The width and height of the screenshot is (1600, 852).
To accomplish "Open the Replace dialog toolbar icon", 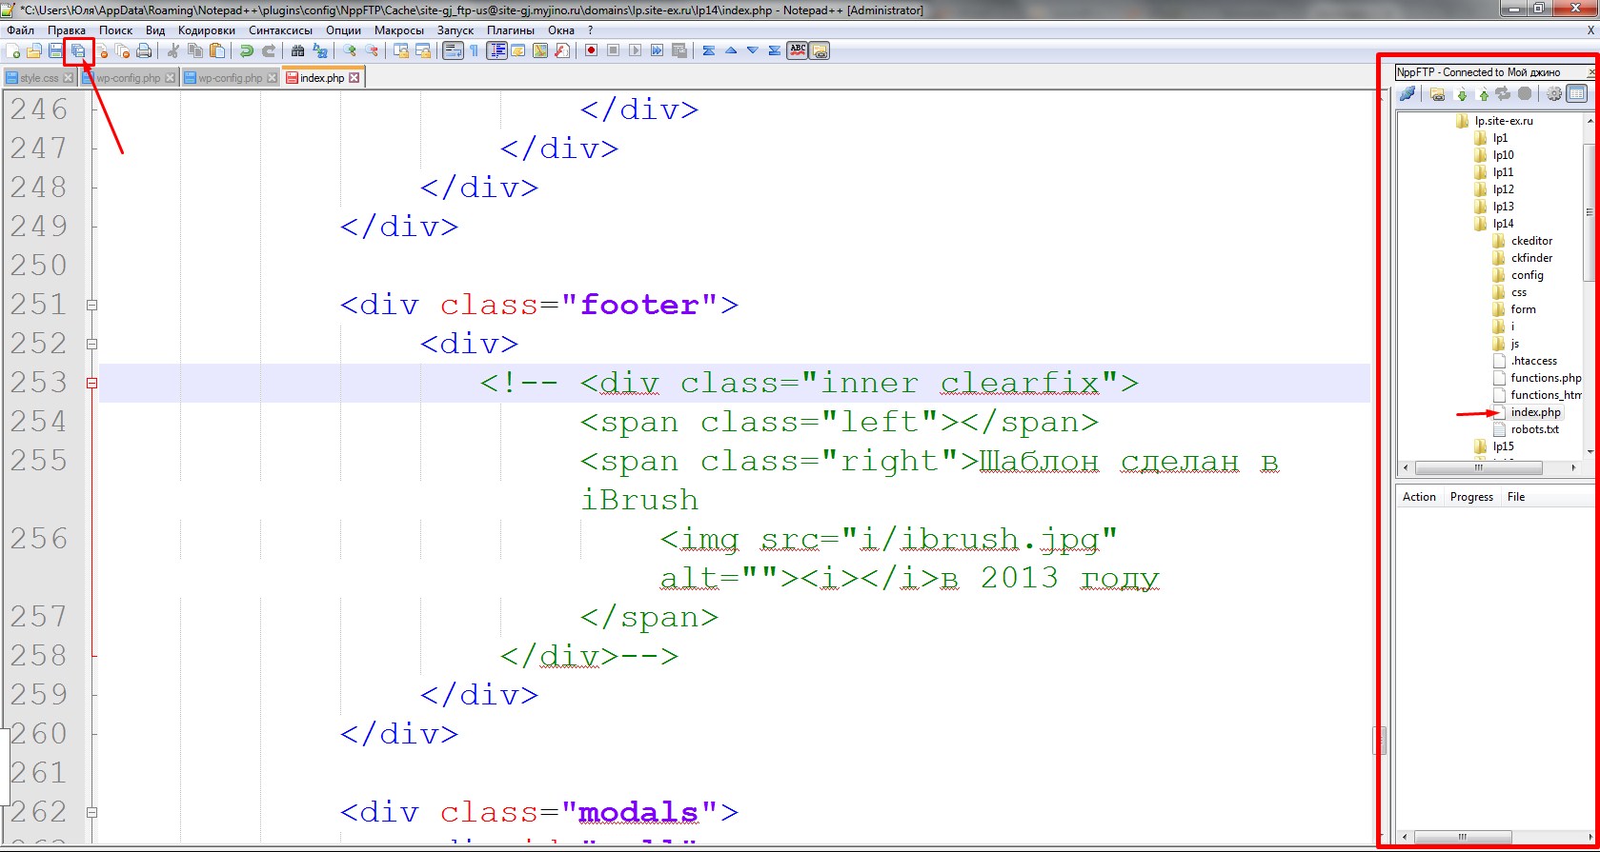I will click(320, 50).
